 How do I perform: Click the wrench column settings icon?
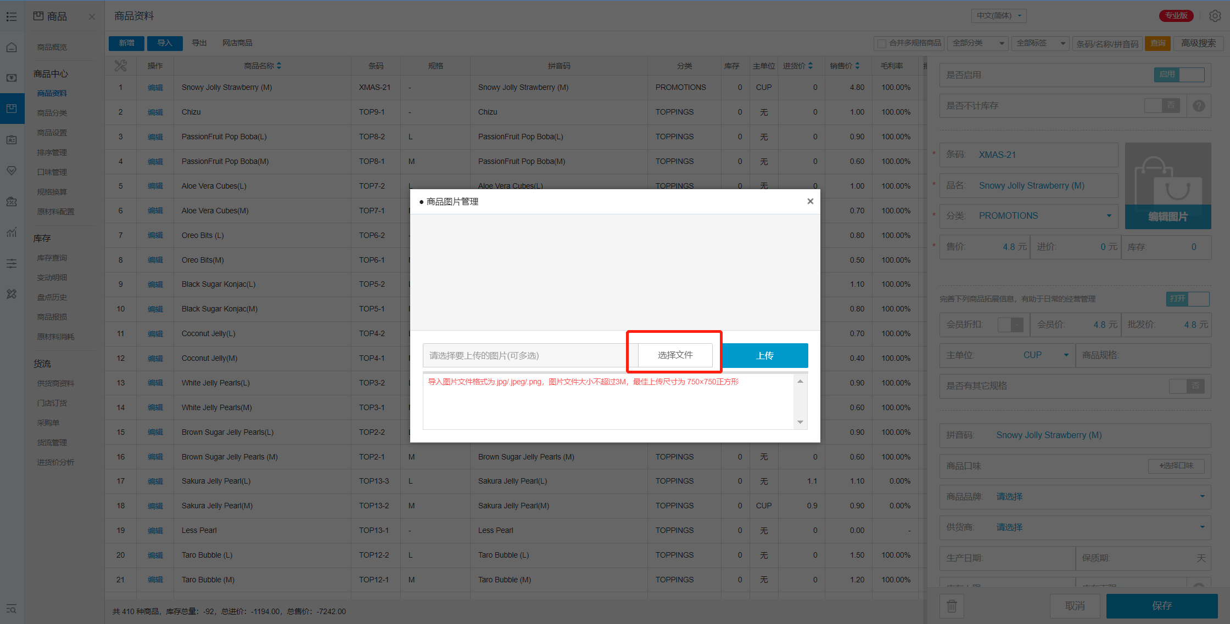click(120, 66)
